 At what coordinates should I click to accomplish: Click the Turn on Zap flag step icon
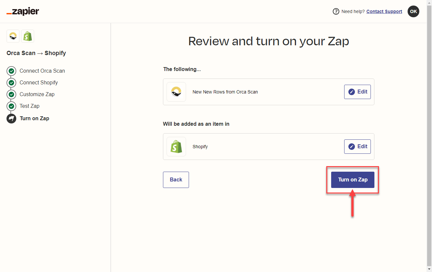coord(11,119)
